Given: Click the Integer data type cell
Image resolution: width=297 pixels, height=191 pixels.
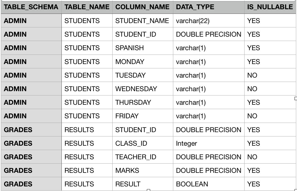Looking at the screenshot, I should point(186,143).
